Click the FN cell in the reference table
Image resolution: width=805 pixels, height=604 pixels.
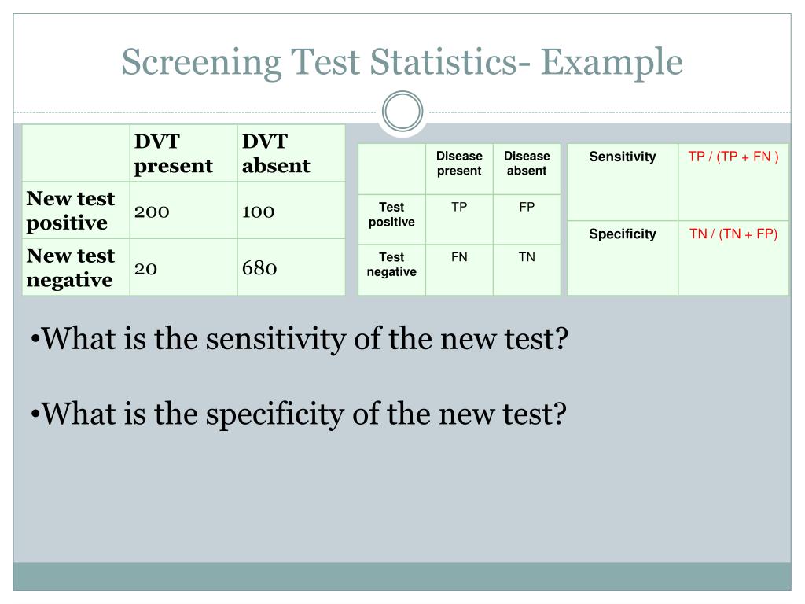click(459, 270)
